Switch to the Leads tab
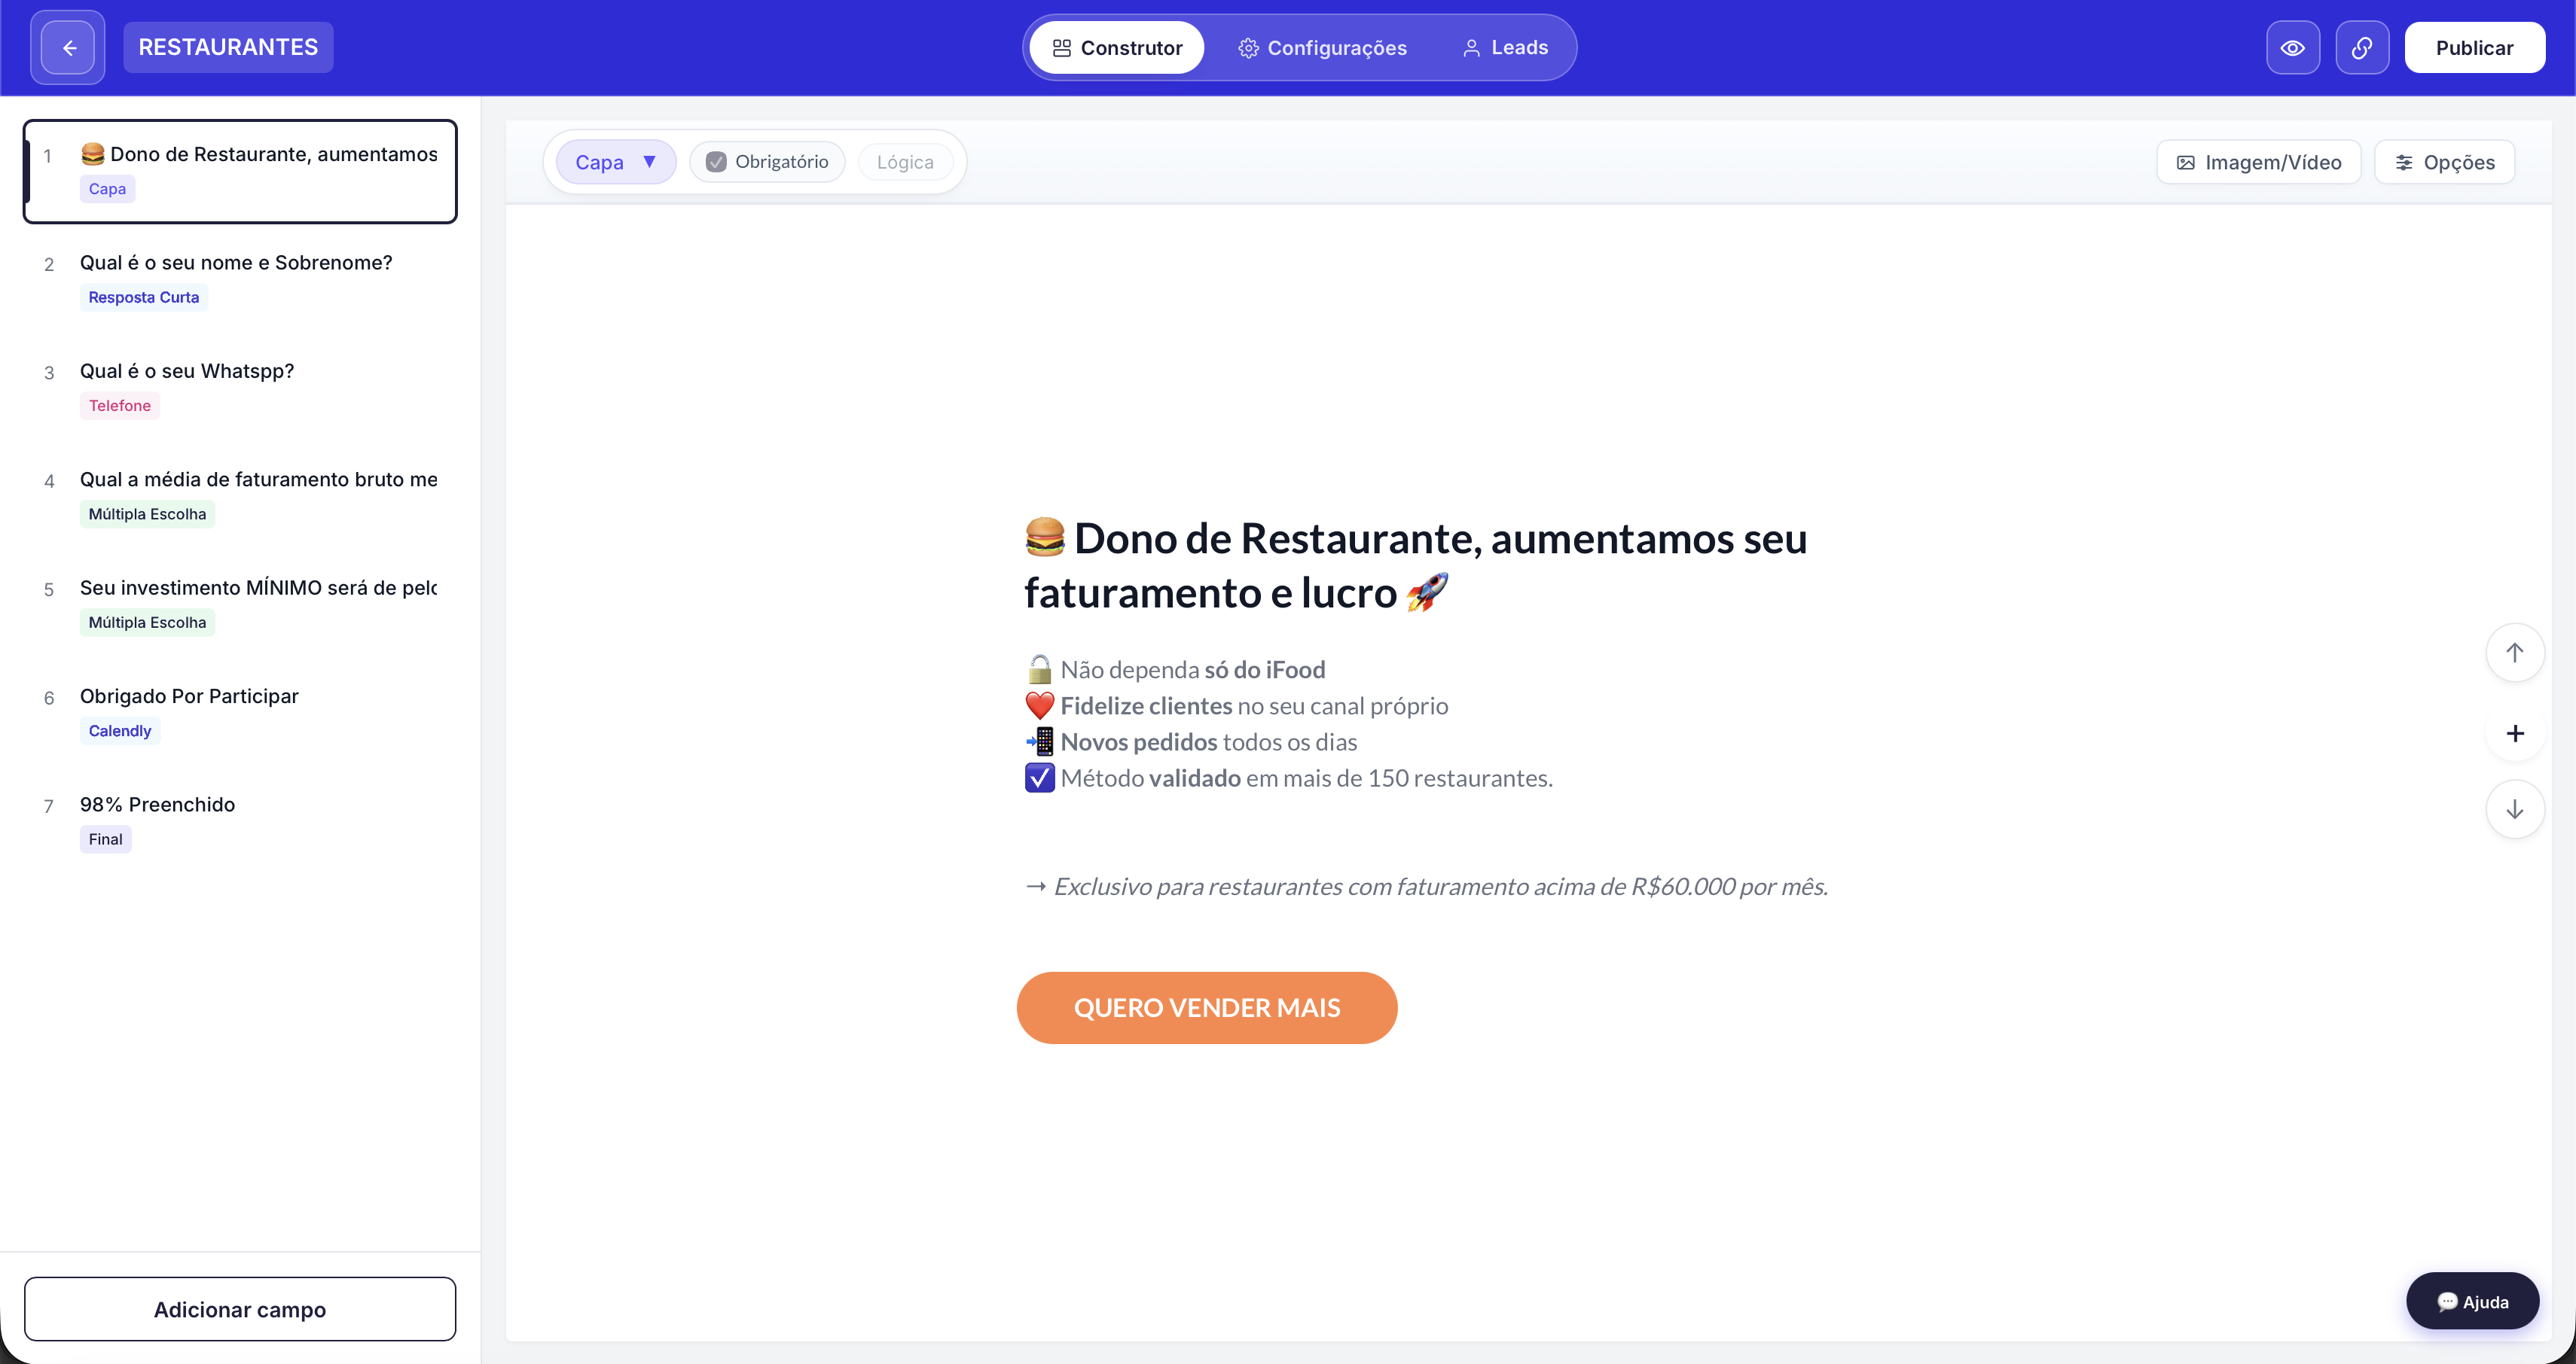2576x1364 pixels. point(1504,48)
